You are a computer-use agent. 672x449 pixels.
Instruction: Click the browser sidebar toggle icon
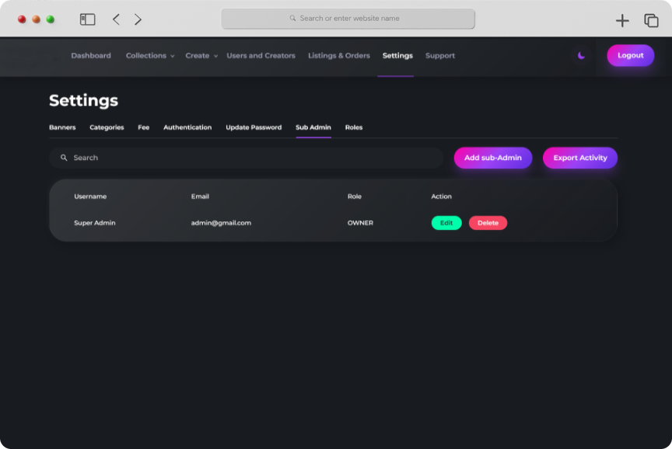pyautogui.click(x=87, y=19)
